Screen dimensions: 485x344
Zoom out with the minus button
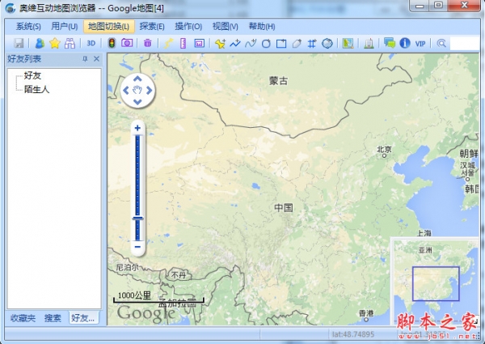tap(137, 247)
